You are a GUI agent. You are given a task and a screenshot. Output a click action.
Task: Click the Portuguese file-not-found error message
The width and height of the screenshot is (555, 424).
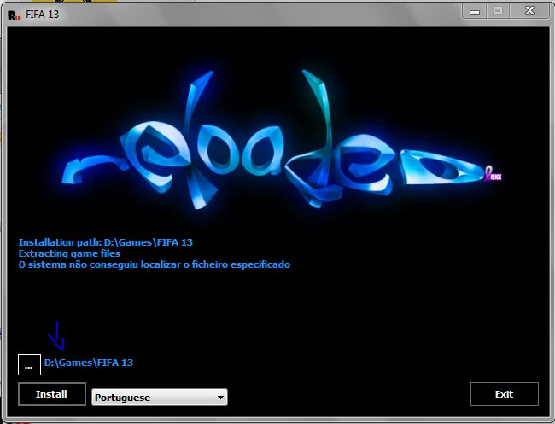(x=154, y=264)
